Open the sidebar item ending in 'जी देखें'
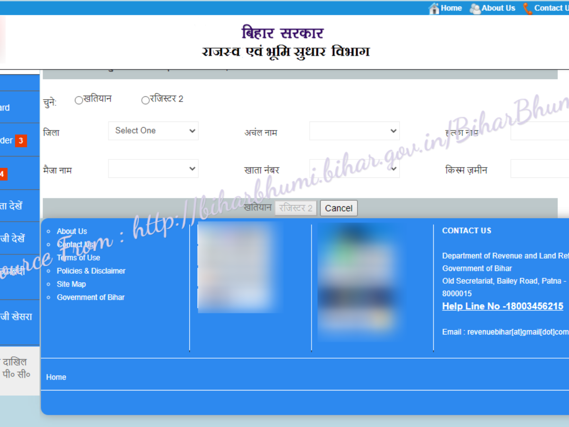This screenshot has width=569, height=427. [x=19, y=238]
